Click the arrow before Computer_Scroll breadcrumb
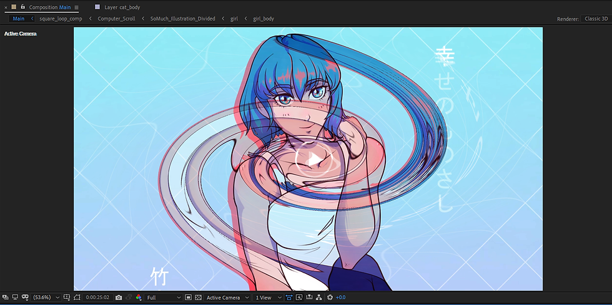612x305 pixels. 90,18
